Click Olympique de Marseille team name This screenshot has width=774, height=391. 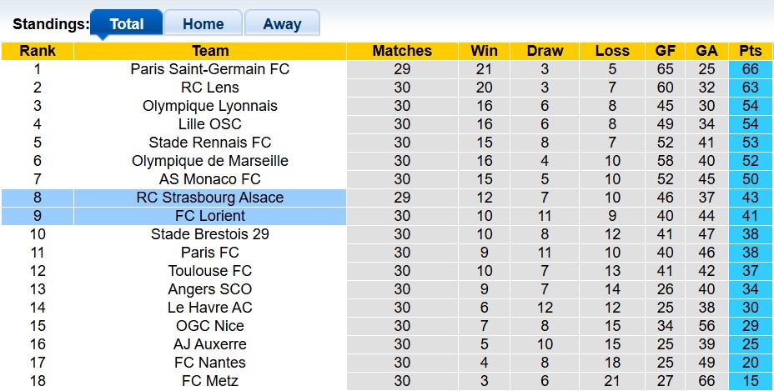210,161
